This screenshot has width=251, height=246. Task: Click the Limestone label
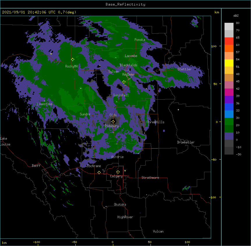pyautogui.click(x=45, y=104)
